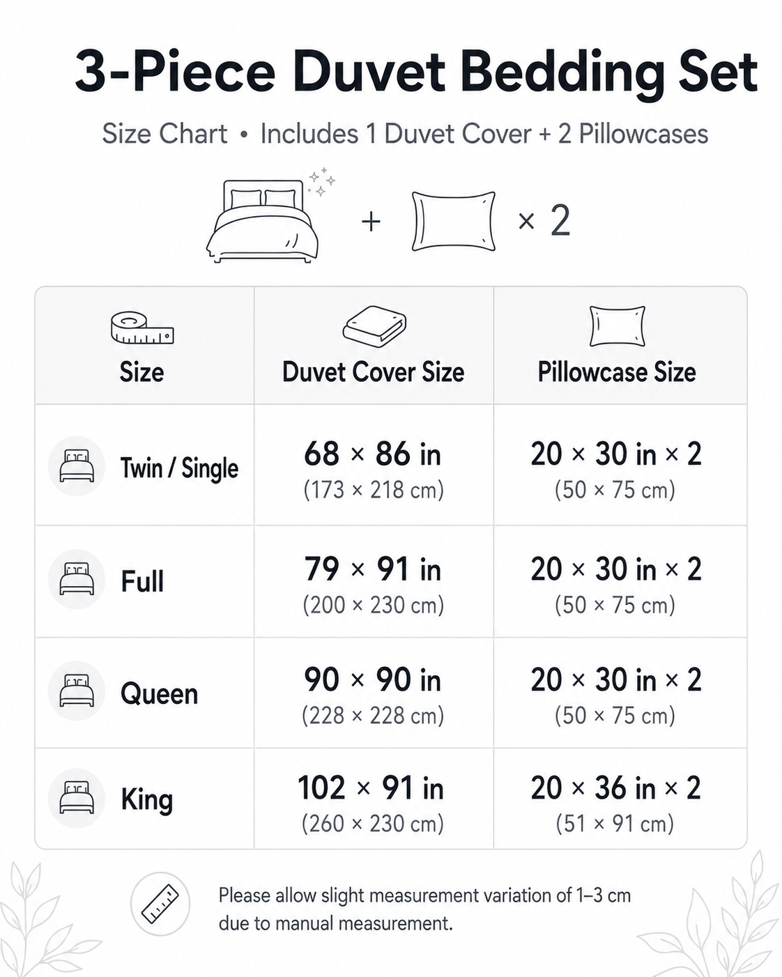Click the large pillow illustration beside plus sign
This screenshot has height=977, width=782.
[454, 221]
